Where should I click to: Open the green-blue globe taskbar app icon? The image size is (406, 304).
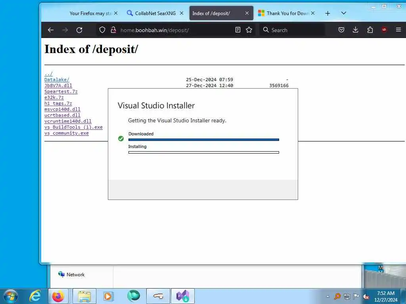pyautogui.click(x=134, y=296)
